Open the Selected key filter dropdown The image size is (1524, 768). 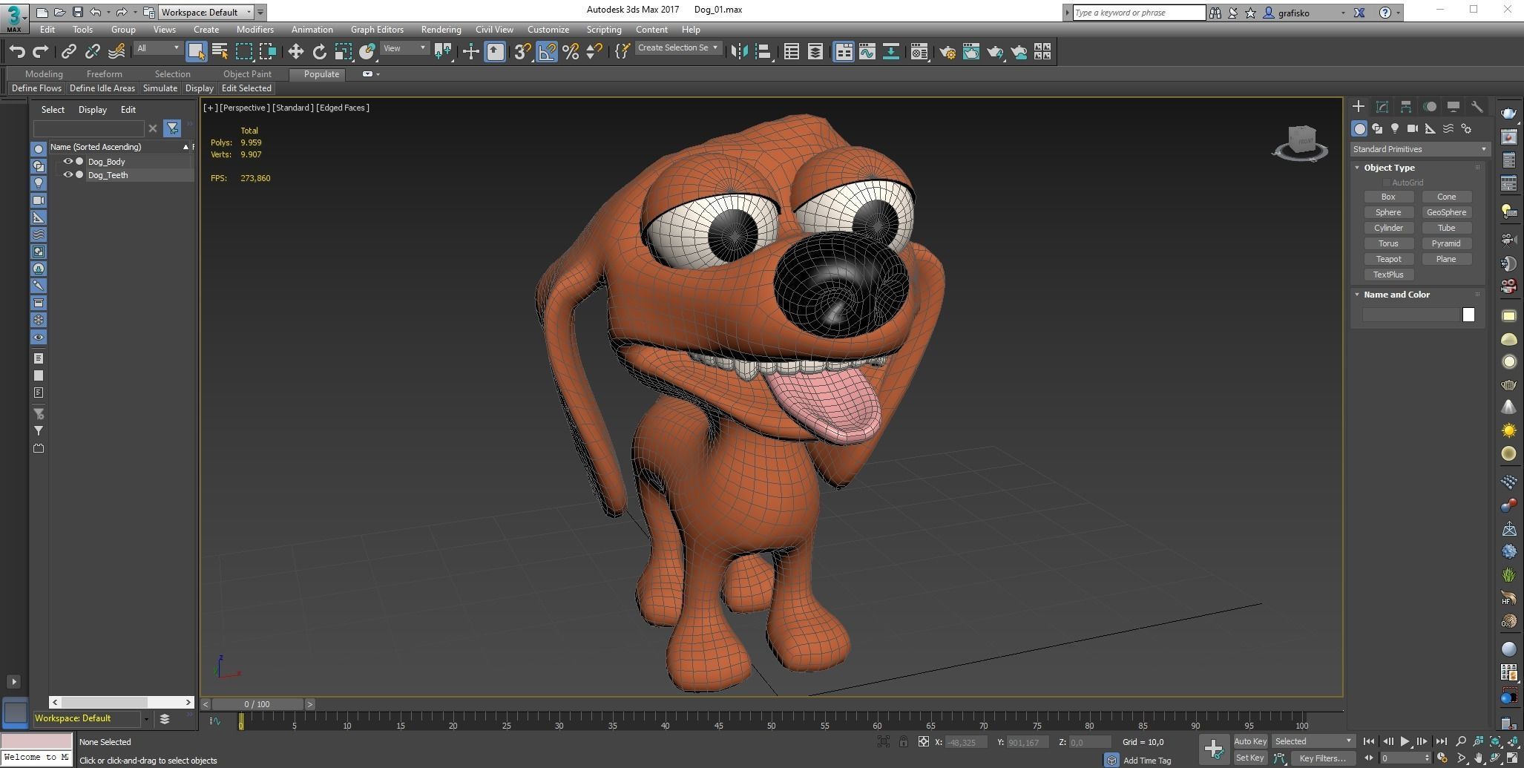1313,741
